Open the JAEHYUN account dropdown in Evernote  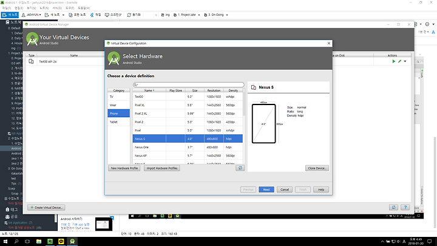click(x=31, y=15)
